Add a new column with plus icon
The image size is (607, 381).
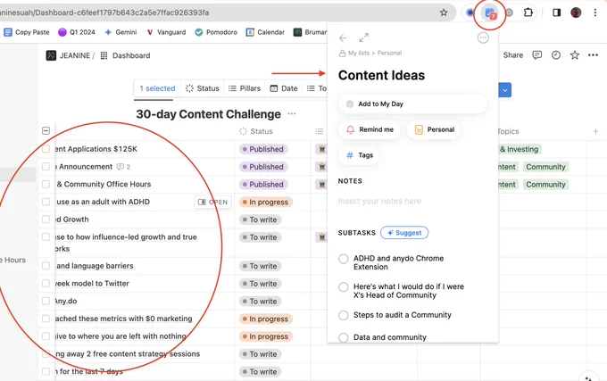(x=595, y=131)
